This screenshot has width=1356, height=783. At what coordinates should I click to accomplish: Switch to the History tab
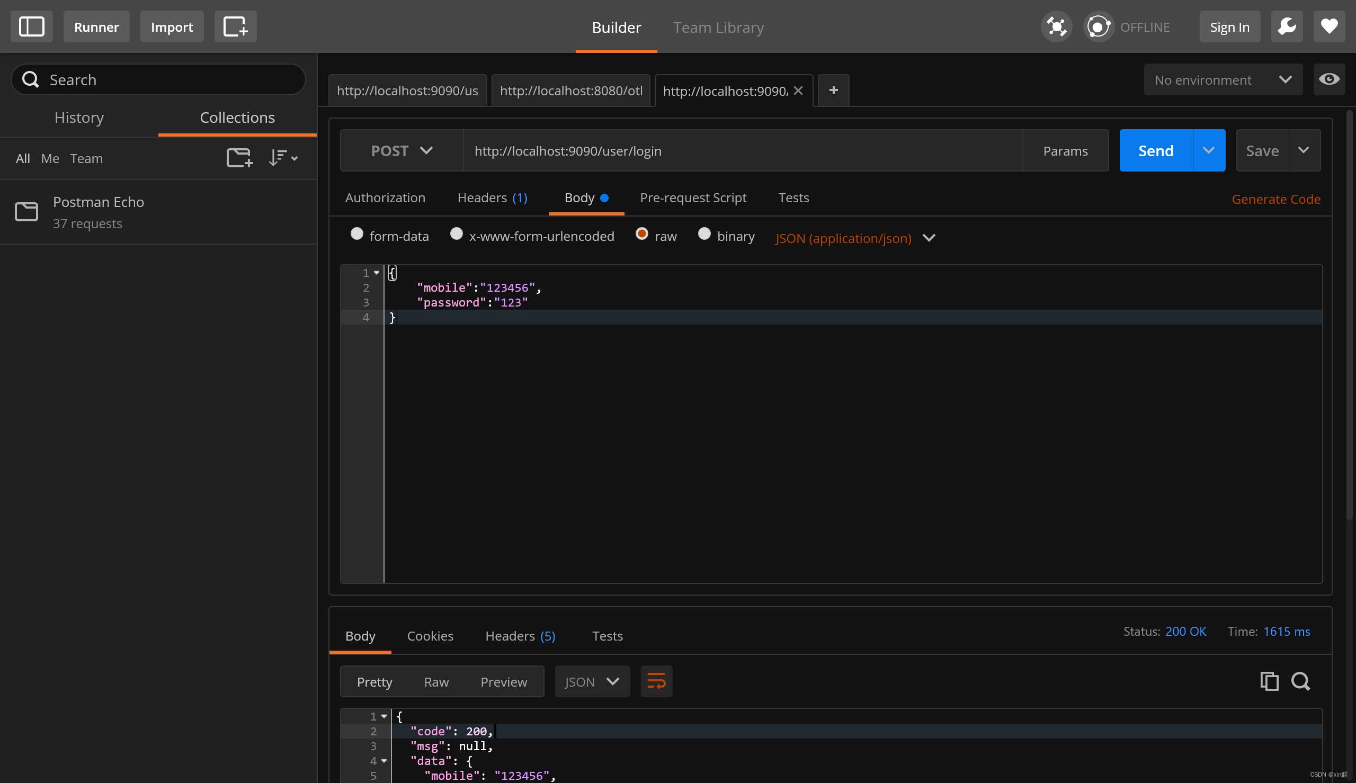point(79,117)
